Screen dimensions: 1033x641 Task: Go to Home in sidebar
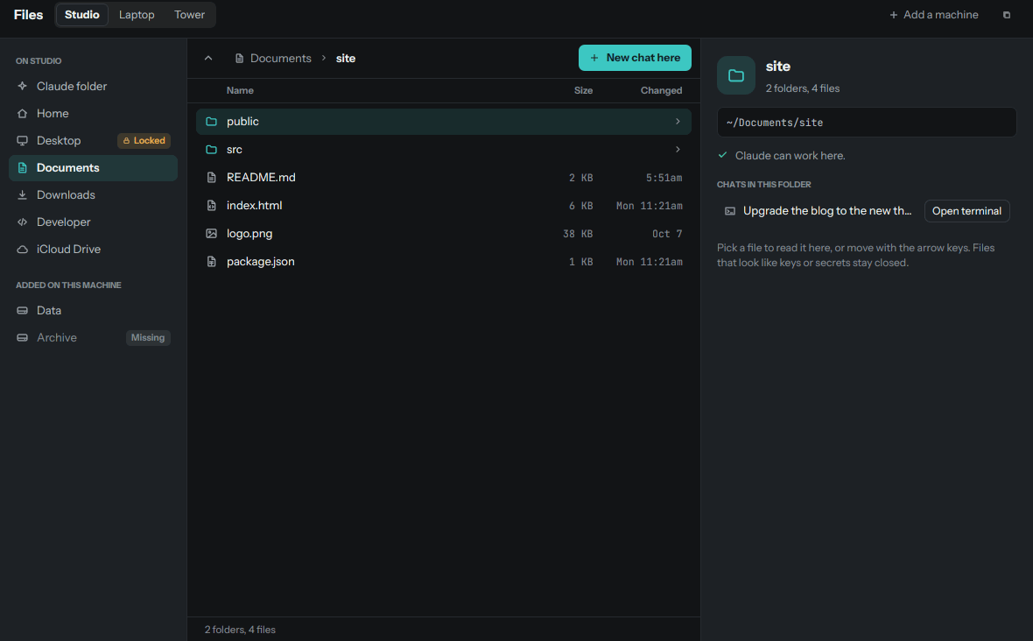point(93,113)
